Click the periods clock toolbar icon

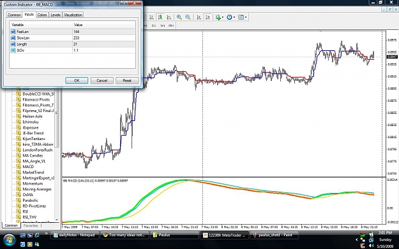[229, 17]
